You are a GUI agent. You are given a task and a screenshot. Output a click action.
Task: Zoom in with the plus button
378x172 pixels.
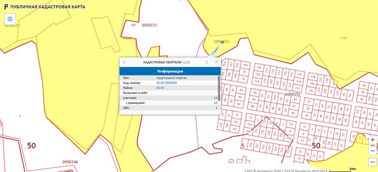(372, 139)
